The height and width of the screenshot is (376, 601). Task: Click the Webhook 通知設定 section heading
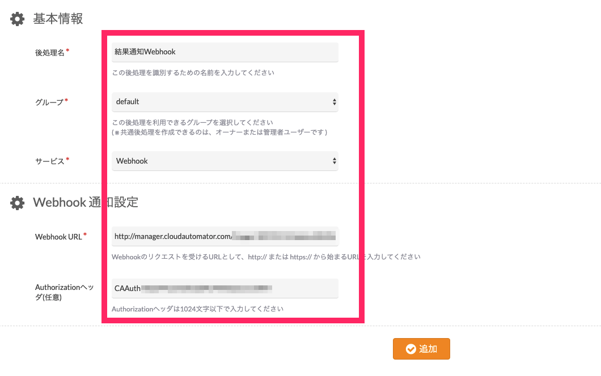tap(86, 203)
